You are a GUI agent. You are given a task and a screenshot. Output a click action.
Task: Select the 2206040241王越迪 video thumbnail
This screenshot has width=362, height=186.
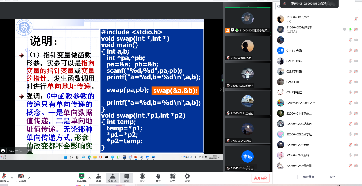[247, 103]
